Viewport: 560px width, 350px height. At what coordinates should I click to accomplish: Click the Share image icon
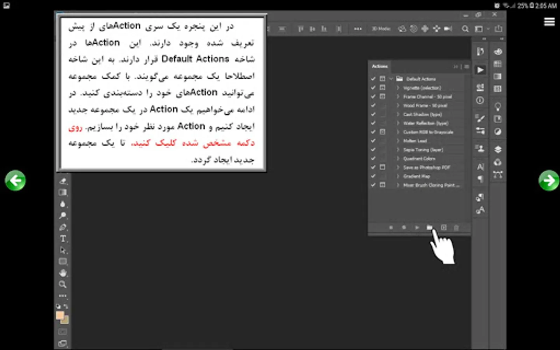click(x=499, y=29)
